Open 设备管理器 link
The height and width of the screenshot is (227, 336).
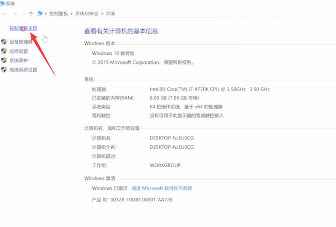point(21,42)
